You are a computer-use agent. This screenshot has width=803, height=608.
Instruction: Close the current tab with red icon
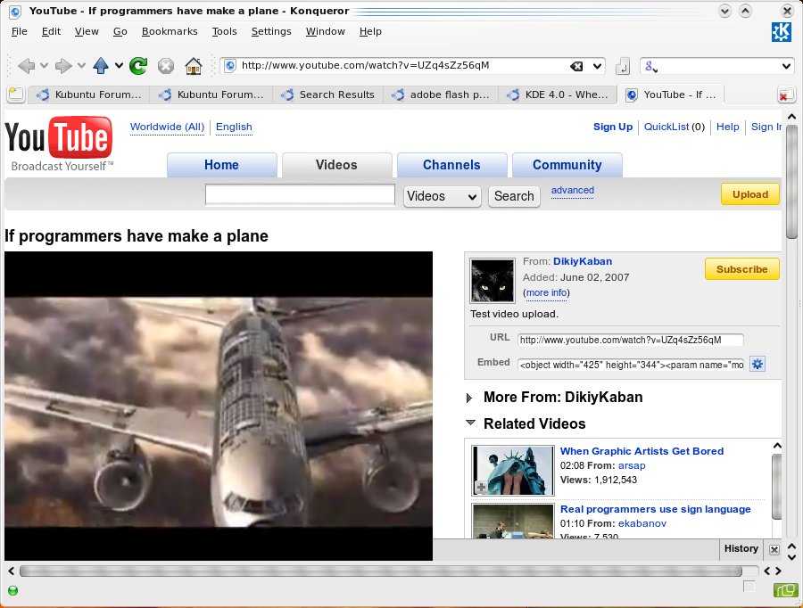coord(784,95)
